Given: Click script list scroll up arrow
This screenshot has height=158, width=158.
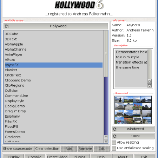Looking at the screenshot, I should (106, 137).
